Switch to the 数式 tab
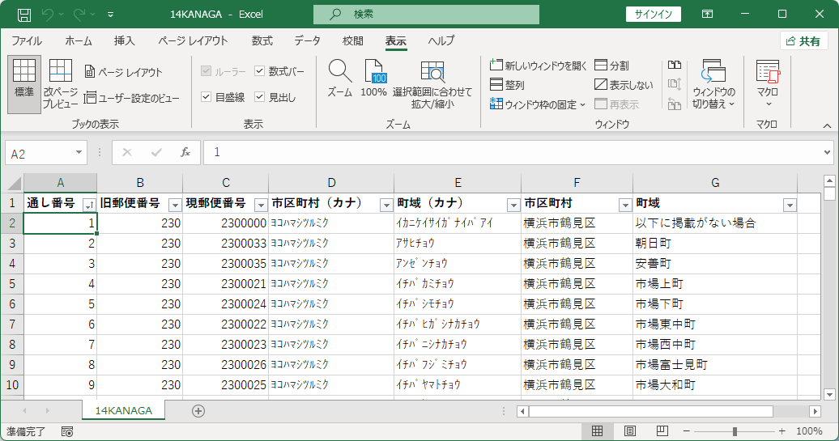Viewport: 839px width, 441px height. coord(262,40)
